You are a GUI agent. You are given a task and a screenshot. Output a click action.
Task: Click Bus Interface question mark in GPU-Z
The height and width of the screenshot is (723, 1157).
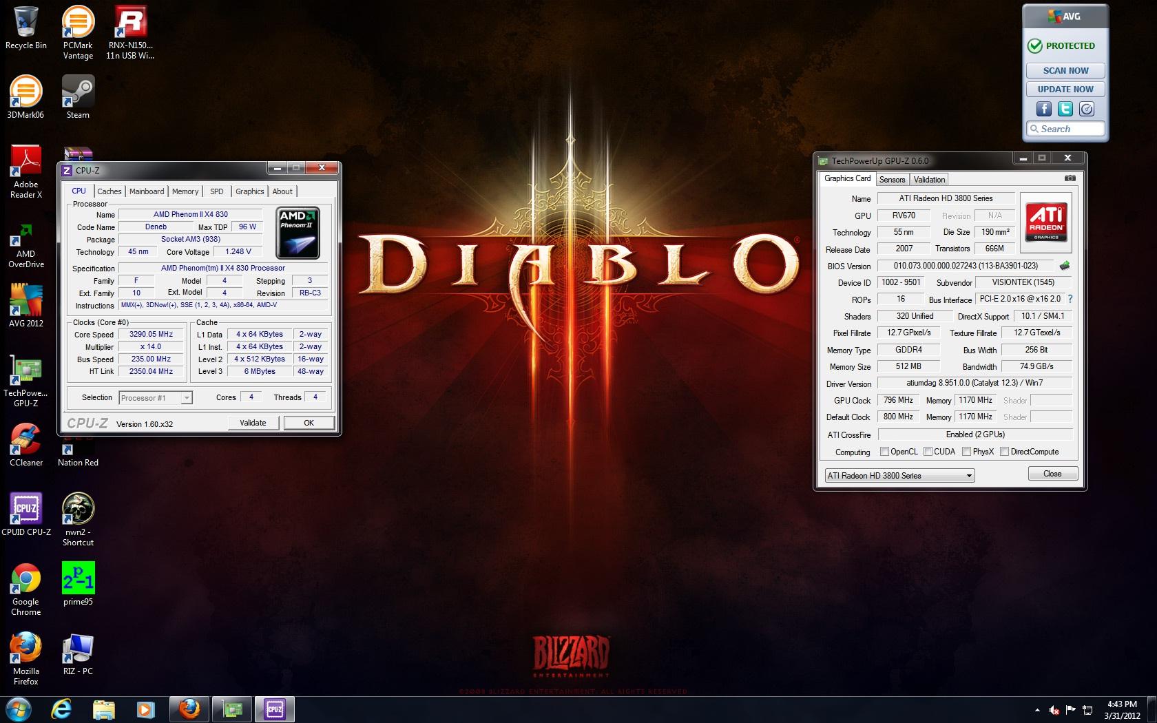[x=1070, y=299]
